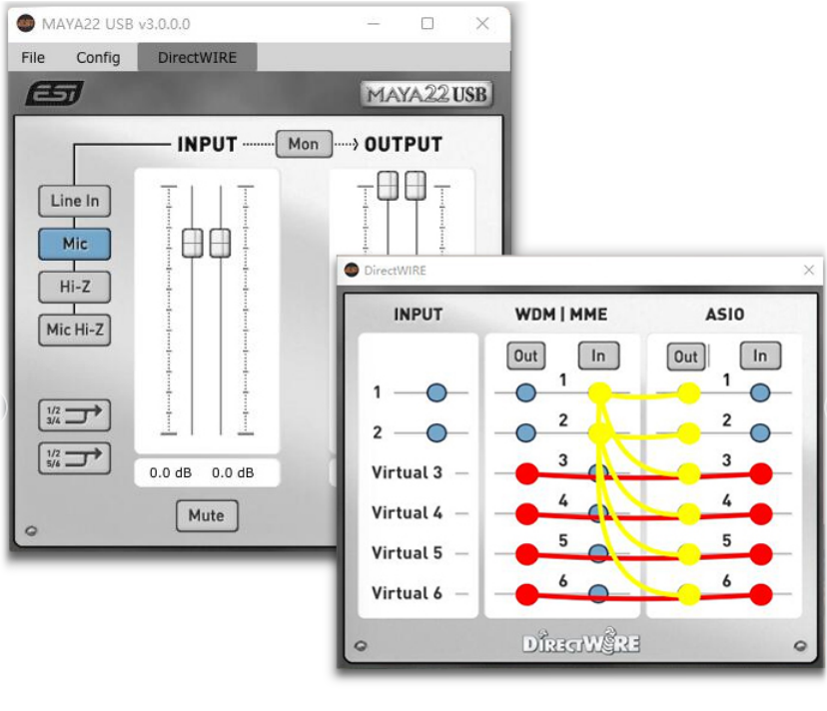Click the WDM/MME Out button
The image size is (827, 711).
pos(525,356)
